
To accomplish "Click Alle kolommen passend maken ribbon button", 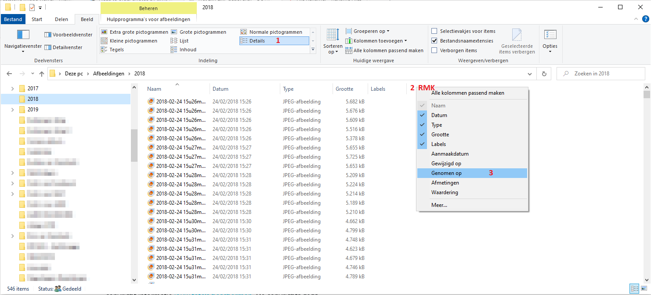I will [x=384, y=50].
